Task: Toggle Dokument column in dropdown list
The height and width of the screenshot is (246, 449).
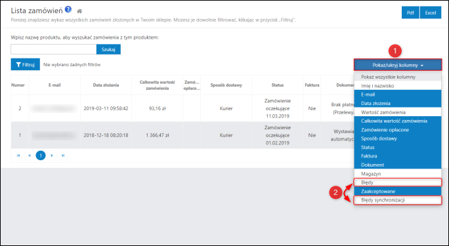Action: click(x=398, y=165)
